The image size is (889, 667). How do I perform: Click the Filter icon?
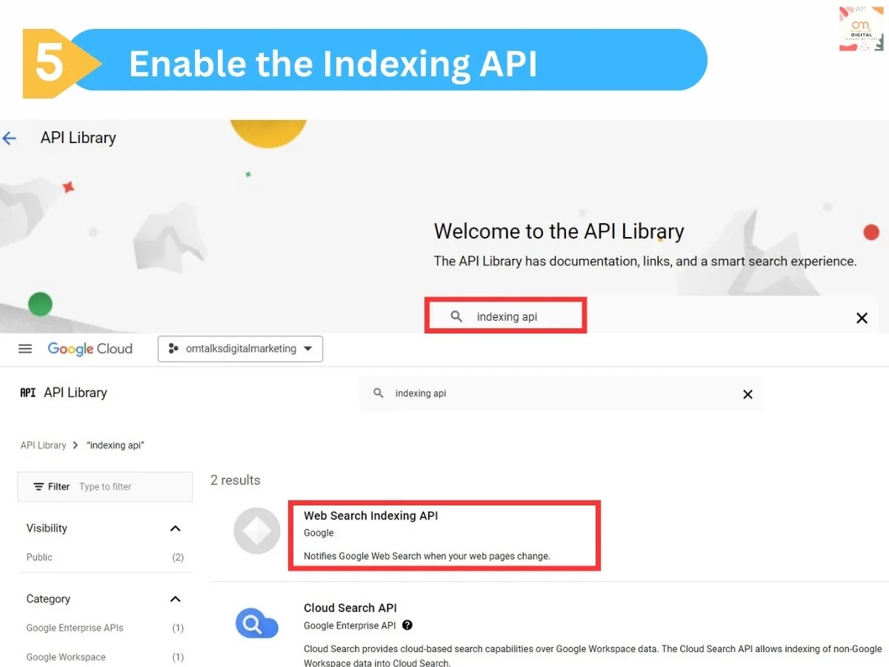(39, 487)
